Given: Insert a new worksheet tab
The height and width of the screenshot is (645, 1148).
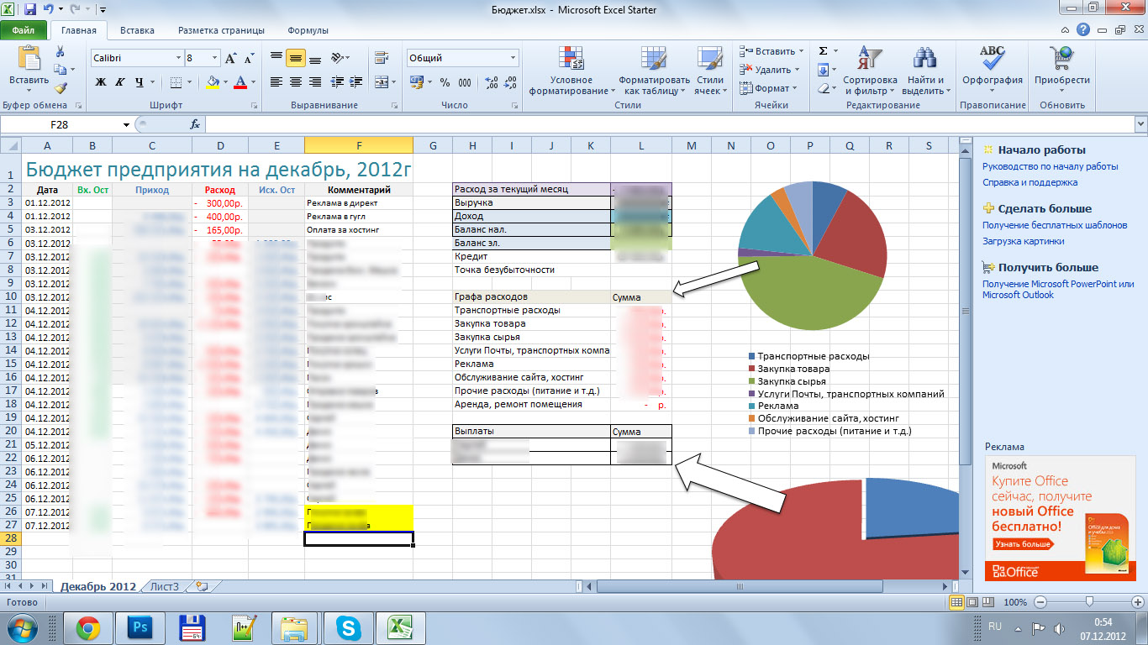Looking at the screenshot, I should (200, 586).
